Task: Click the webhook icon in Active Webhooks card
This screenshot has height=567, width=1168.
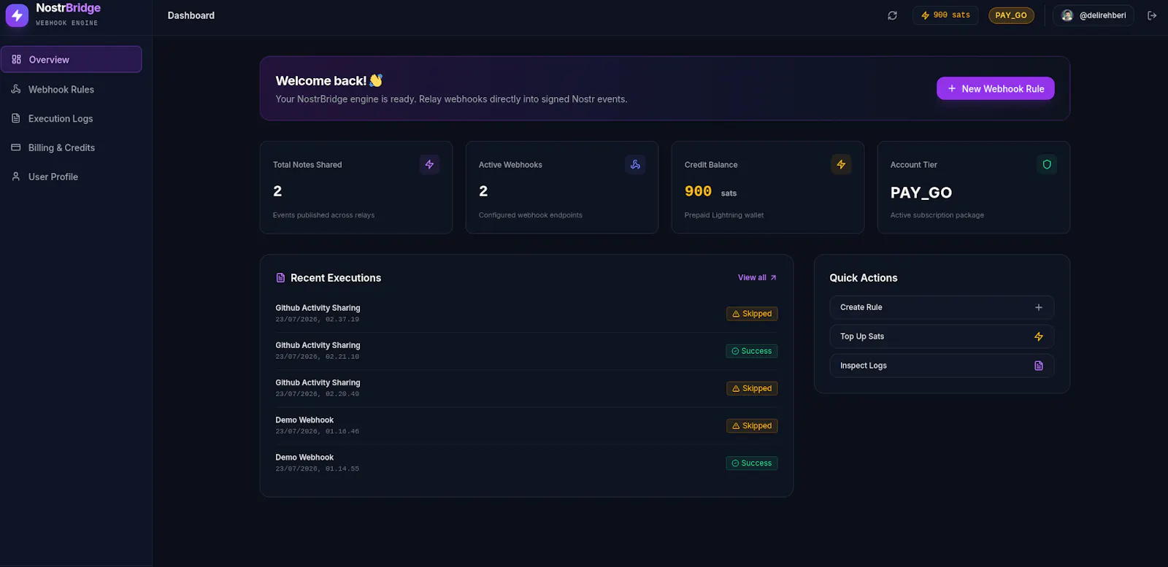Action: (x=635, y=164)
